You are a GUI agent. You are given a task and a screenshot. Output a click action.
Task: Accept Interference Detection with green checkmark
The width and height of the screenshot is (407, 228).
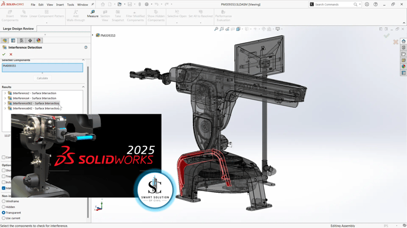pyautogui.click(x=4, y=54)
